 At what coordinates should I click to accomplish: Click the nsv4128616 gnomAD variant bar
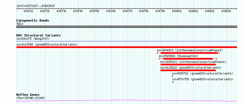(x=188, y=70)
